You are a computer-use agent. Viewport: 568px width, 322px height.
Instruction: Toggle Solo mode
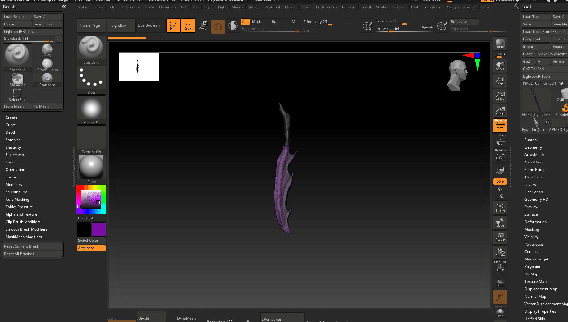click(x=500, y=312)
